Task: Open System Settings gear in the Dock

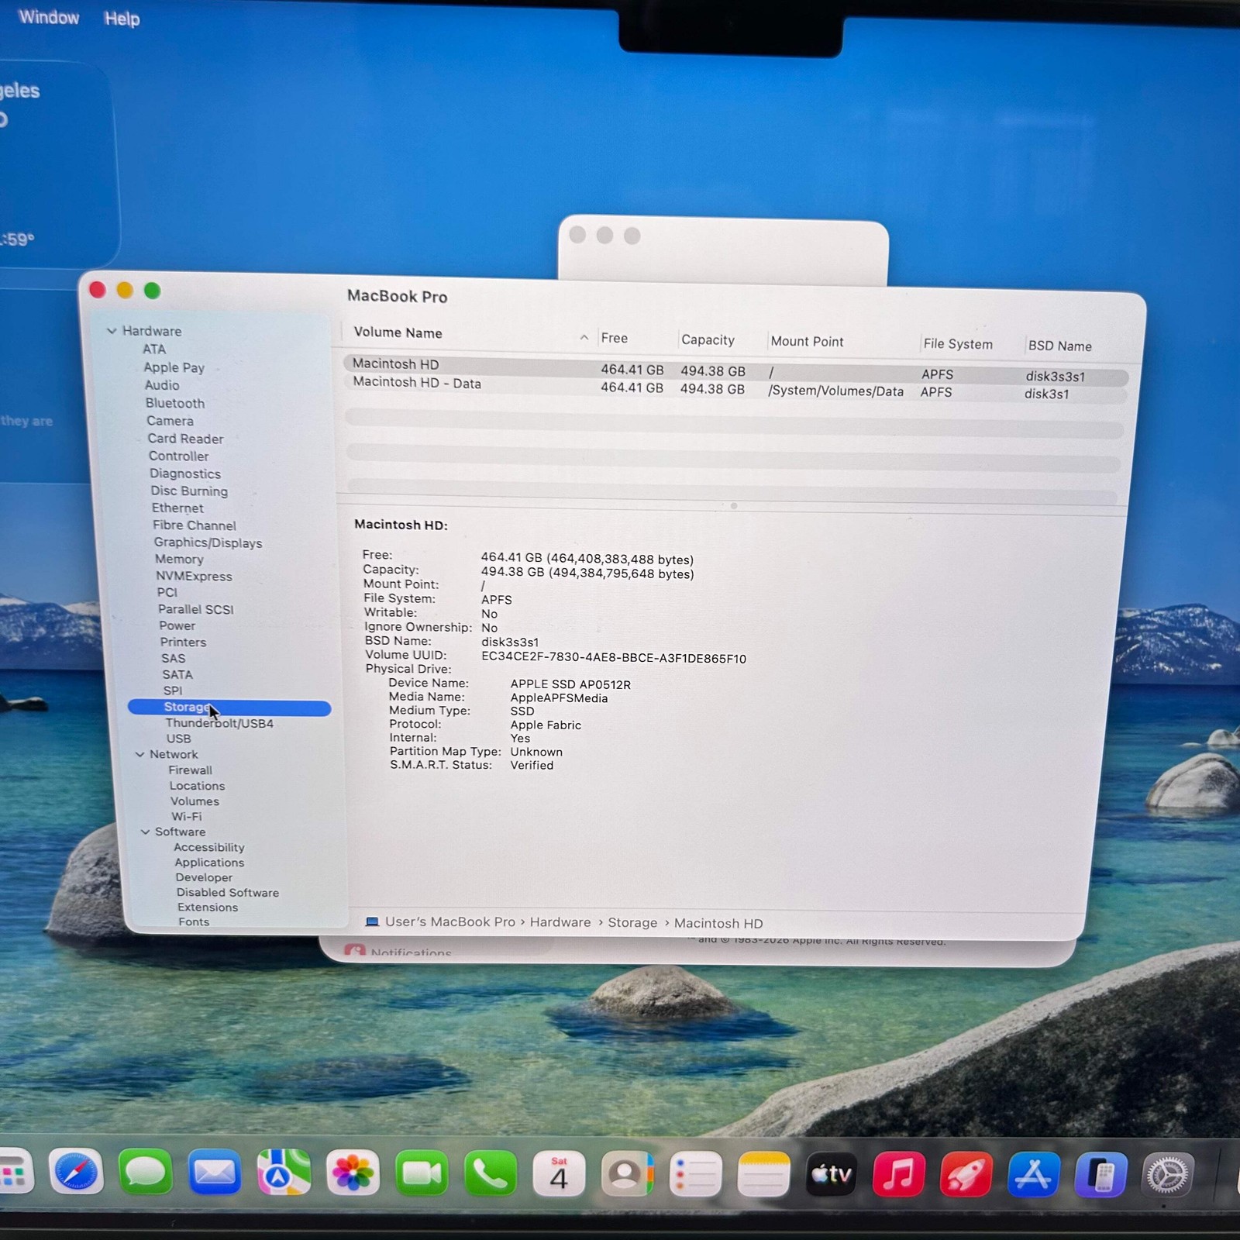Action: tap(1168, 1173)
